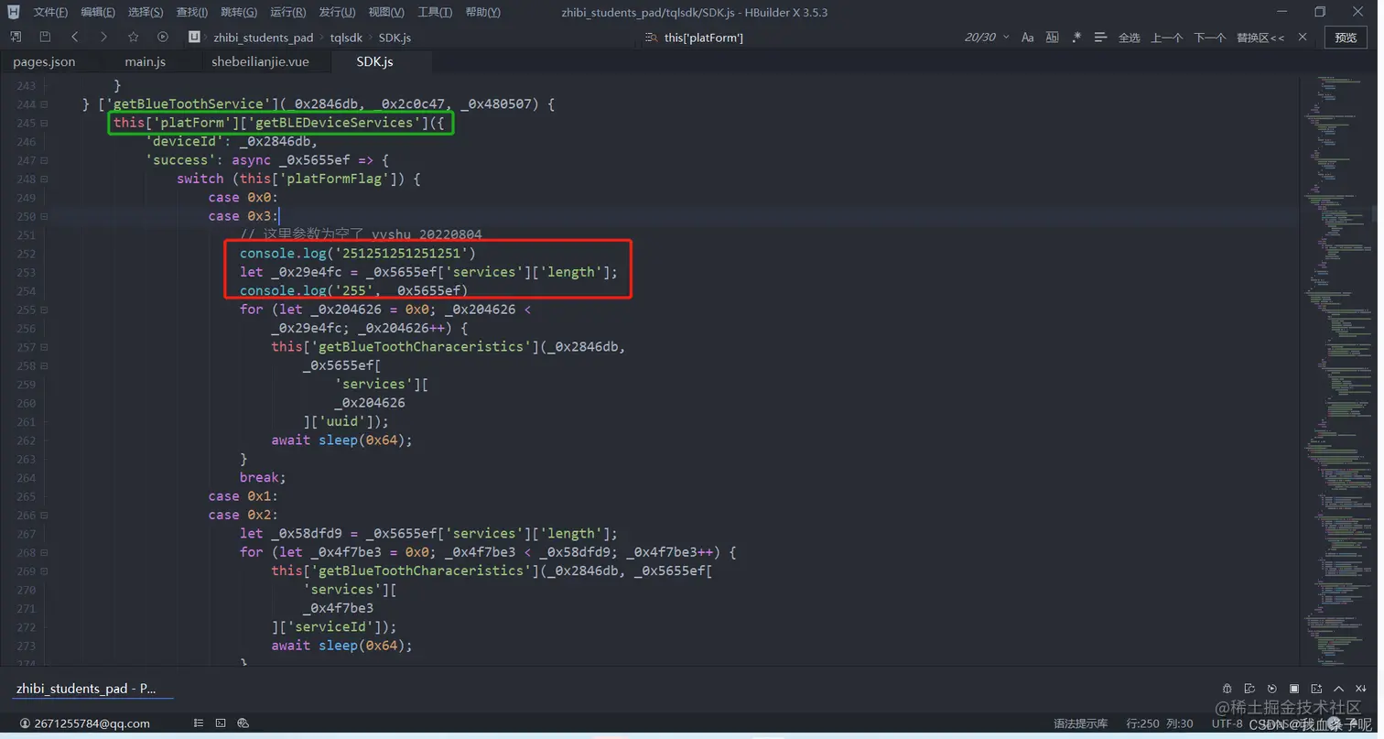Click the stop square icon in console toolbar

click(x=1294, y=689)
